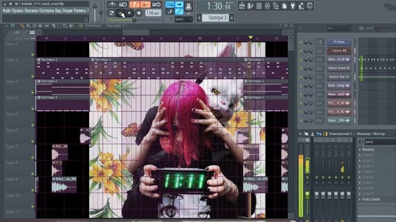Image resolution: width=396 pixels, height=222 pixels.
Task: Open the Channel rack icon
Action: (x=259, y=6)
